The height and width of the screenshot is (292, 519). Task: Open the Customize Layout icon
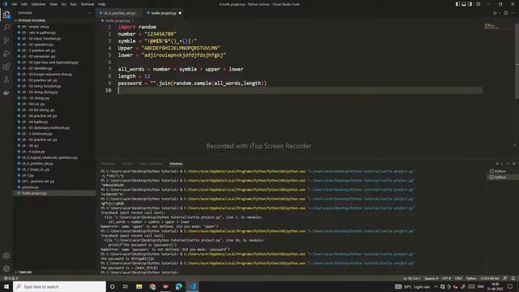point(478,4)
